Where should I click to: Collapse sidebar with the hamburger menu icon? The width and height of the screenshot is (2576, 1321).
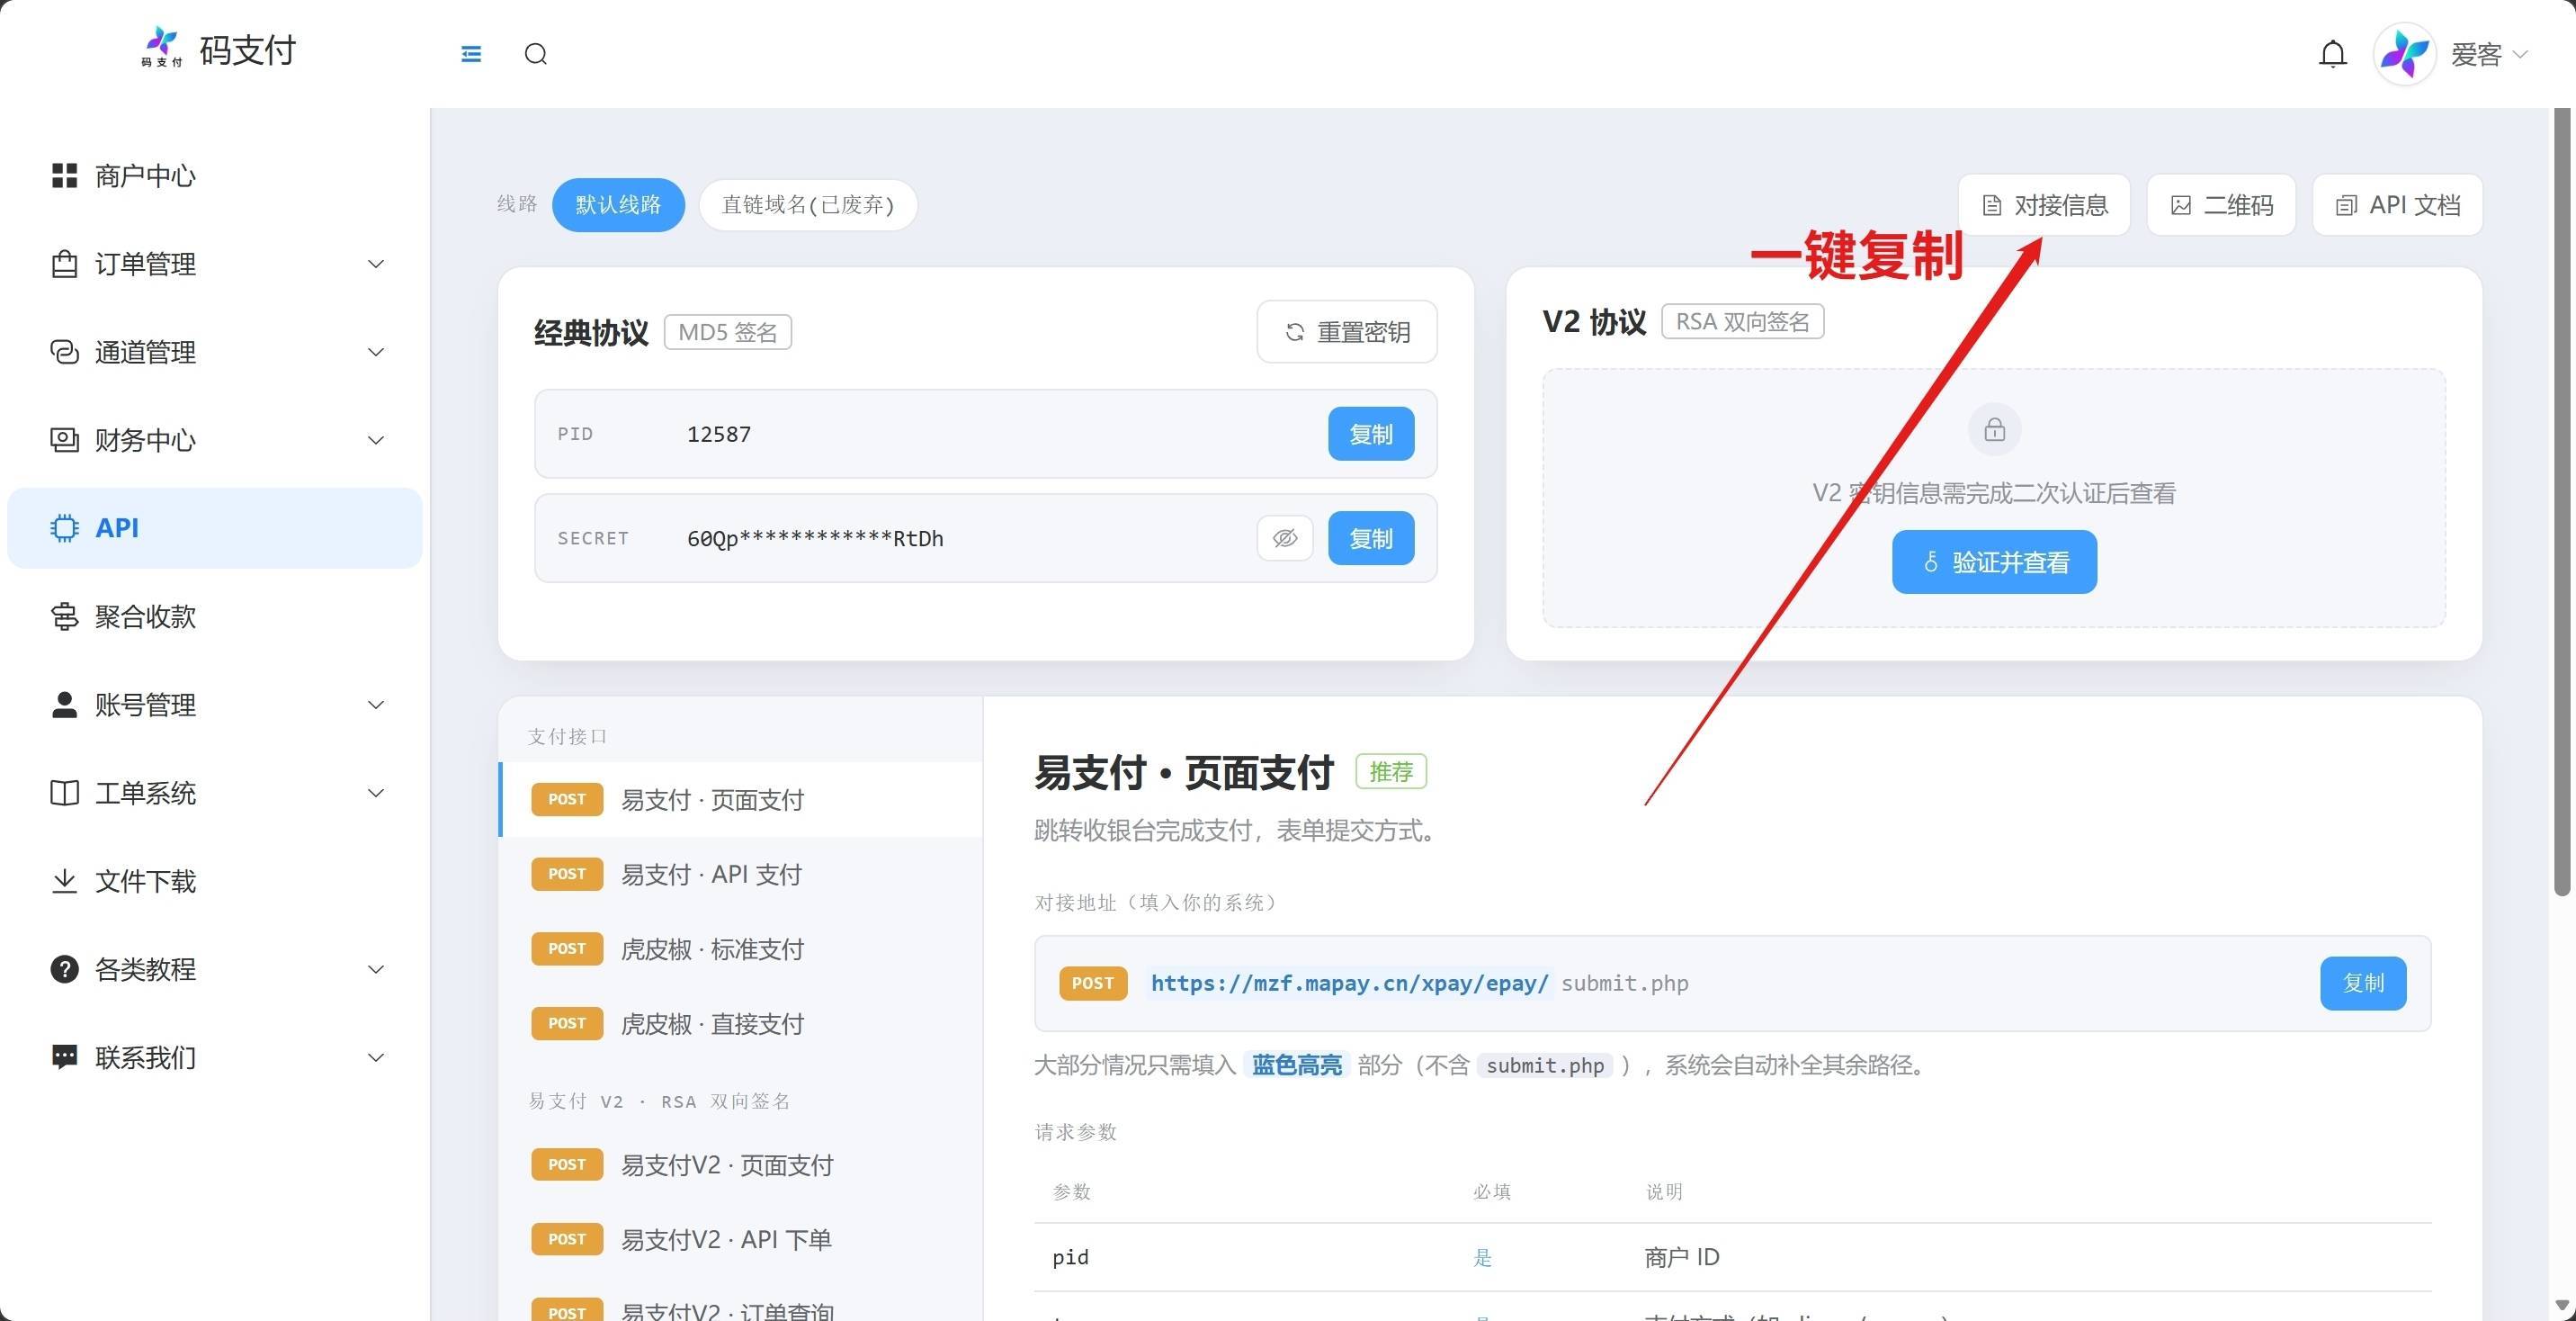(x=471, y=54)
